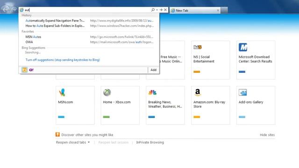Click the NBC peacock icon
299x168 pixels.
pyautogui.click(x=152, y=92)
